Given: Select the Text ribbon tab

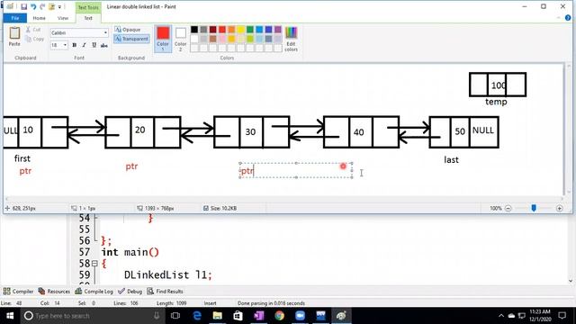Looking at the screenshot, I should pos(88,18).
